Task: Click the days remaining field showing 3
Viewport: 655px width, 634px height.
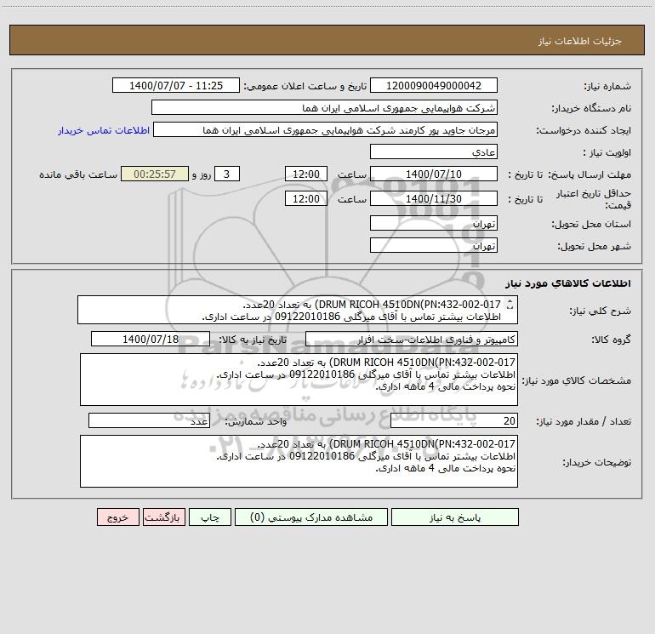Action: (227, 174)
